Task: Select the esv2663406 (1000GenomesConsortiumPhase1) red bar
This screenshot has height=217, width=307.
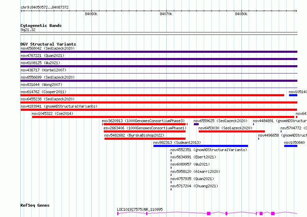Action: click(145, 131)
